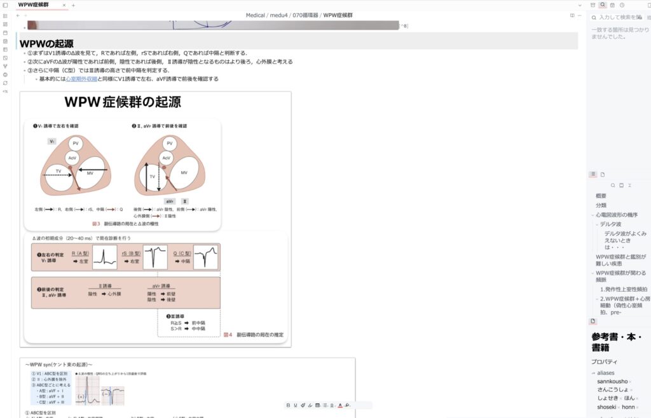Collapse the デルタ波 outline item

[598, 224]
